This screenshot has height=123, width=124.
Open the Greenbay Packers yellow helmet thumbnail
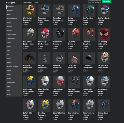coord(44,105)
